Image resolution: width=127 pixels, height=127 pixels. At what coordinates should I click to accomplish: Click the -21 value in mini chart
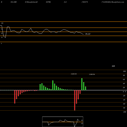click(x=82, y=123)
